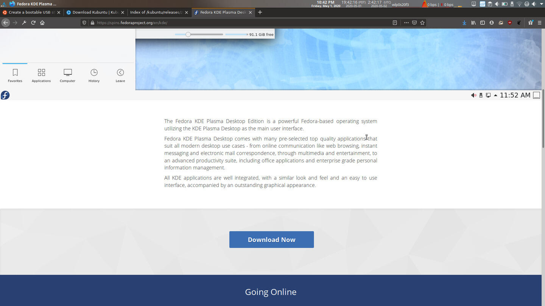Image resolution: width=545 pixels, height=306 pixels.
Task: Click Applications in Fedora screenshot
Action: click(41, 75)
